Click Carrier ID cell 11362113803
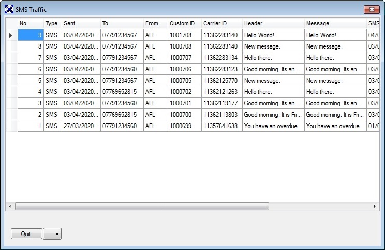The width and height of the screenshot is (385, 250). coord(222,115)
